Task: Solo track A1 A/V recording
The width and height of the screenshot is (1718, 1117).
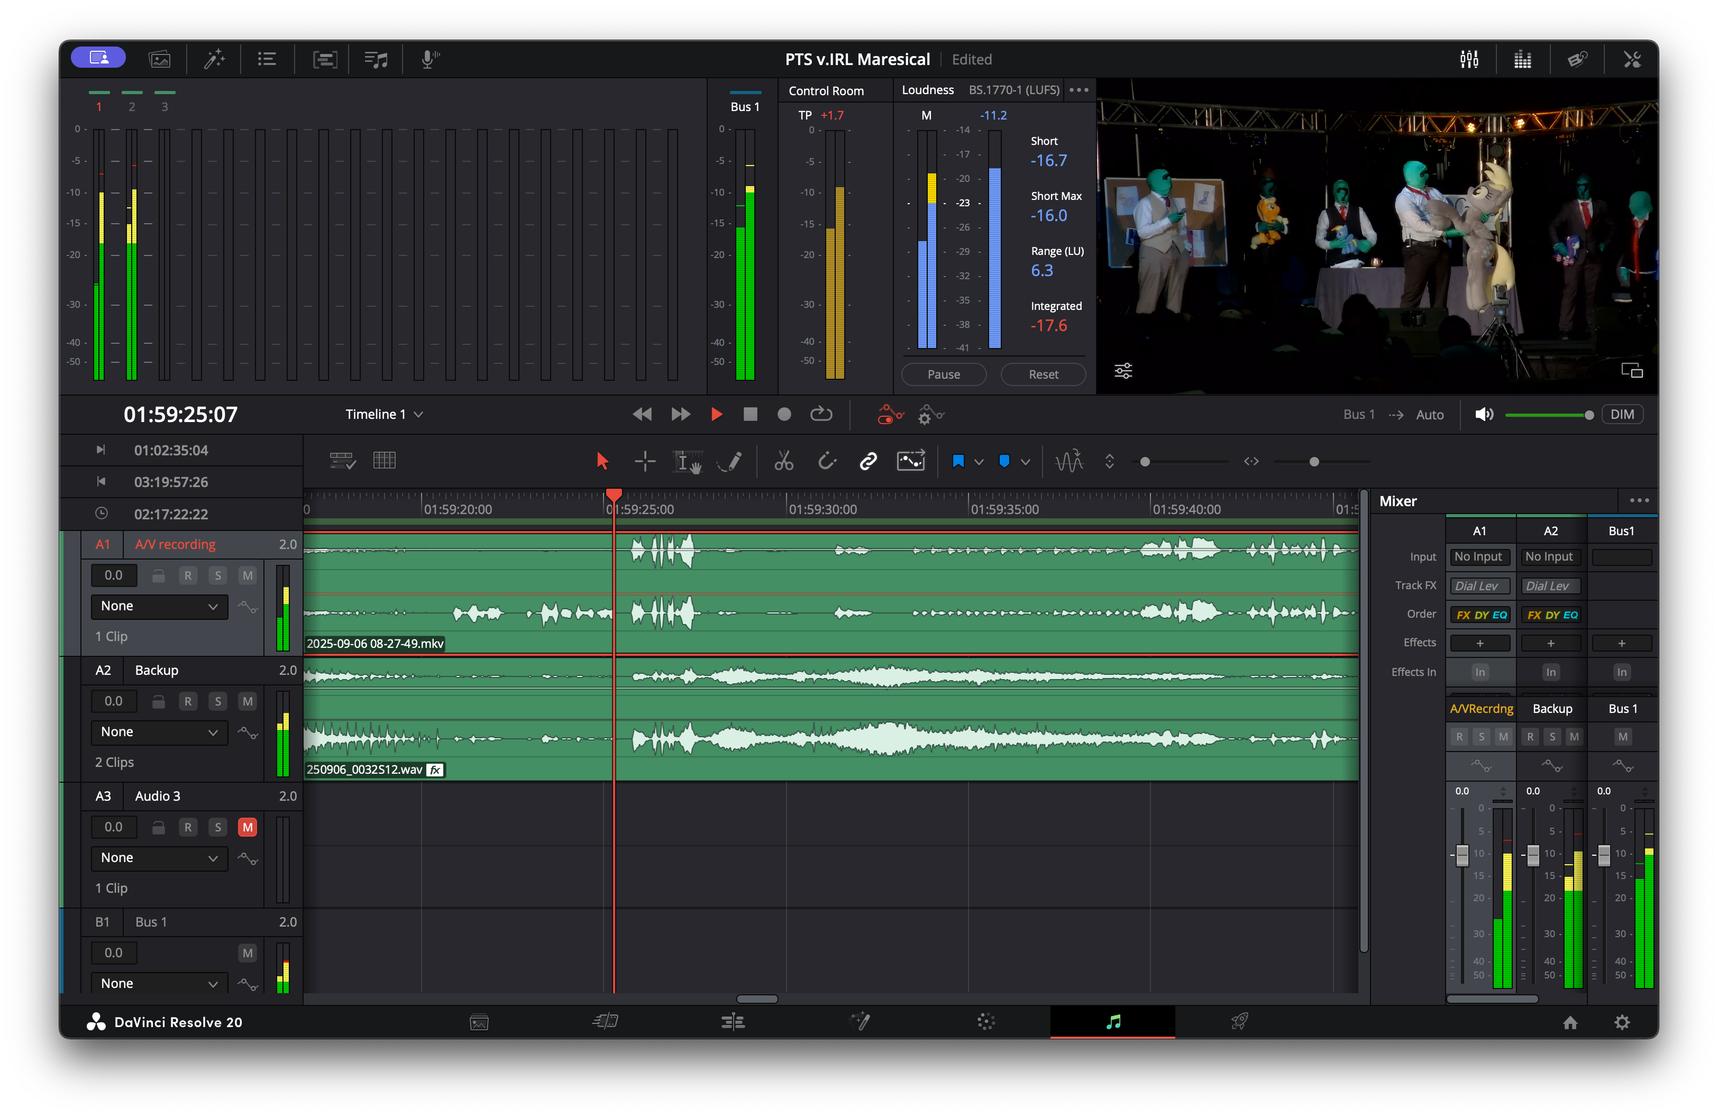Action: pos(218,575)
